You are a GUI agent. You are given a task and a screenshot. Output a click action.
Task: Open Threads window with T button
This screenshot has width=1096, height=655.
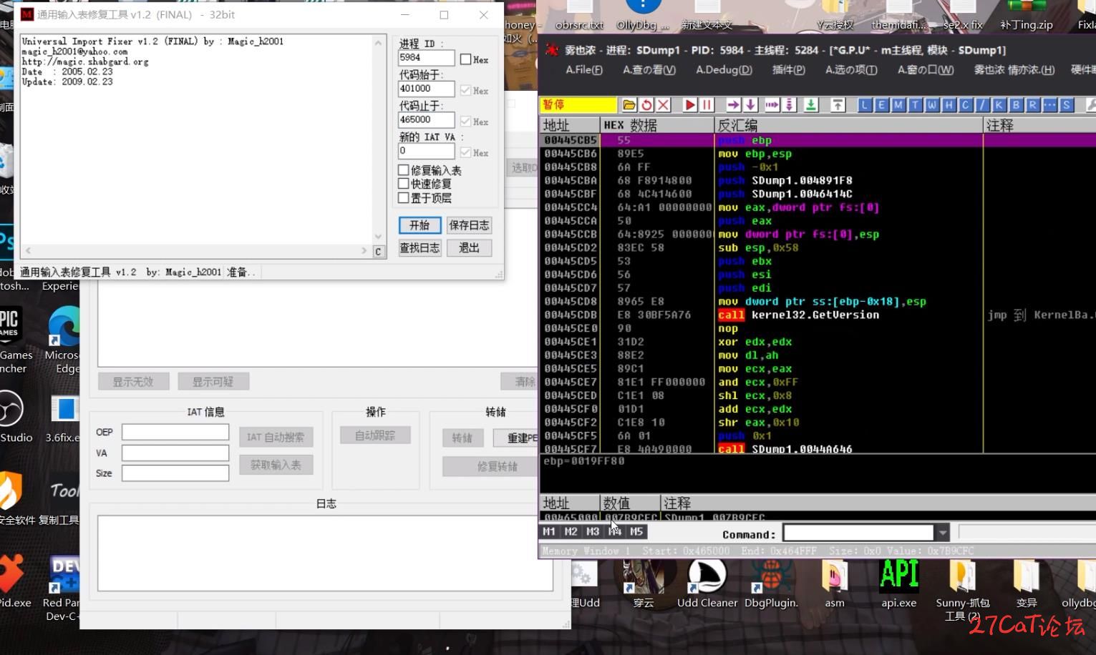[x=915, y=105]
